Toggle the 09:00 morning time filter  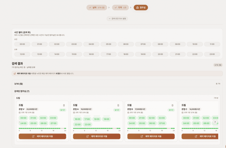(x=177, y=44)
